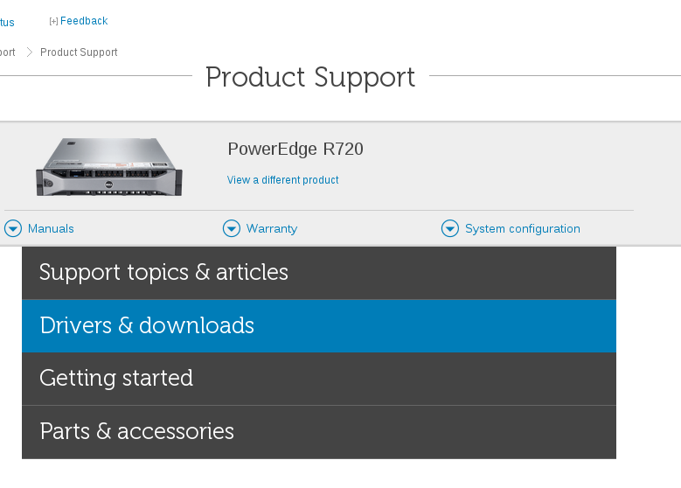This screenshot has height=488, width=681.
Task: Click the Product Support page heading
Action: 310,77
